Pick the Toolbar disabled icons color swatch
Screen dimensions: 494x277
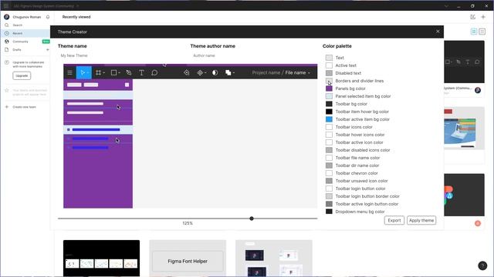329,150
